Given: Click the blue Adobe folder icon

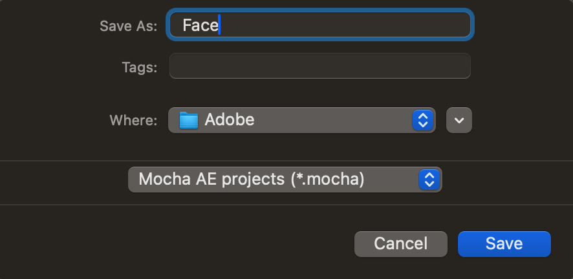Looking at the screenshot, I should (x=189, y=120).
